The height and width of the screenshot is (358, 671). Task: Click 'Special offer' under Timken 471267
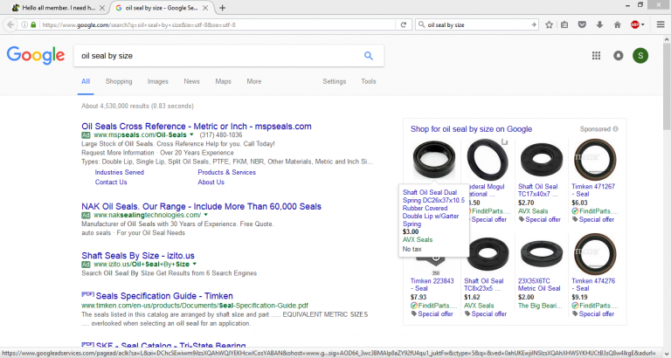[x=596, y=219]
